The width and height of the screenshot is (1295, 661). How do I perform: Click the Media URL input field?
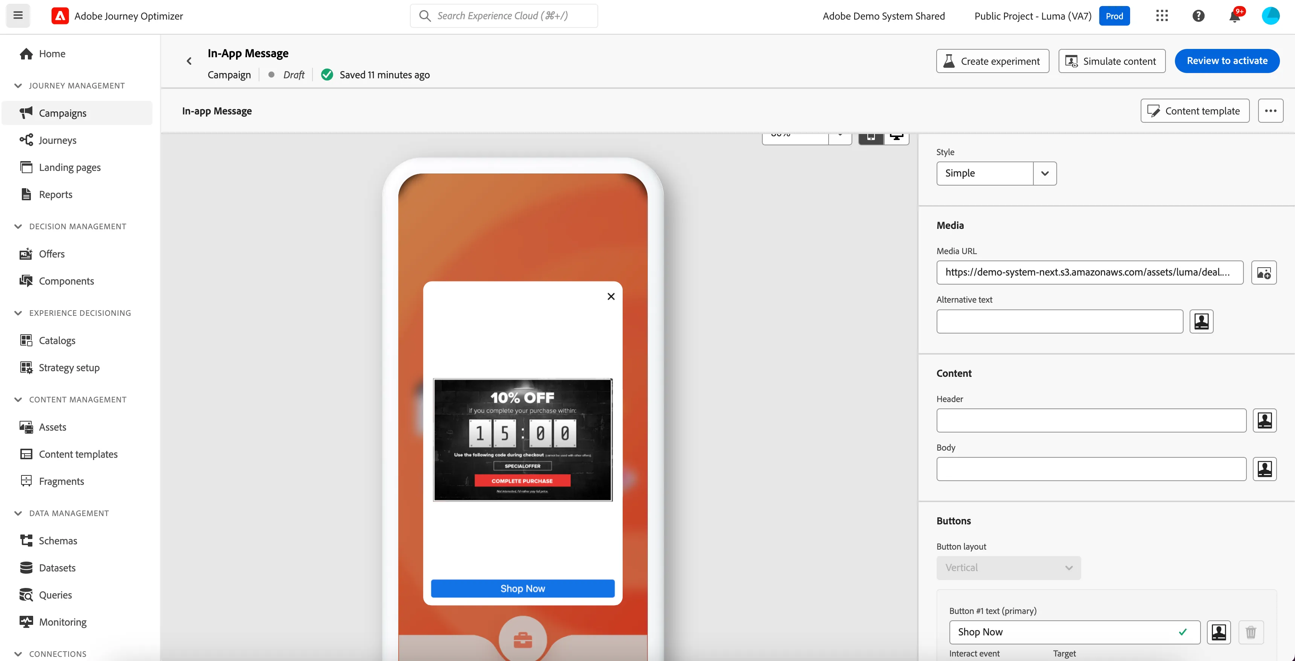1089,273
